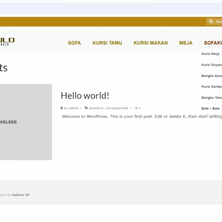This screenshot has height=222, width=222.
Task: Select Bale – Bale from dropdown
Action: click(x=210, y=109)
